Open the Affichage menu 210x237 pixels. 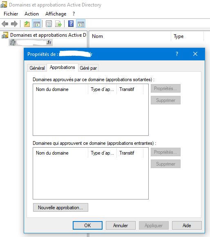pyautogui.click(x=56, y=14)
